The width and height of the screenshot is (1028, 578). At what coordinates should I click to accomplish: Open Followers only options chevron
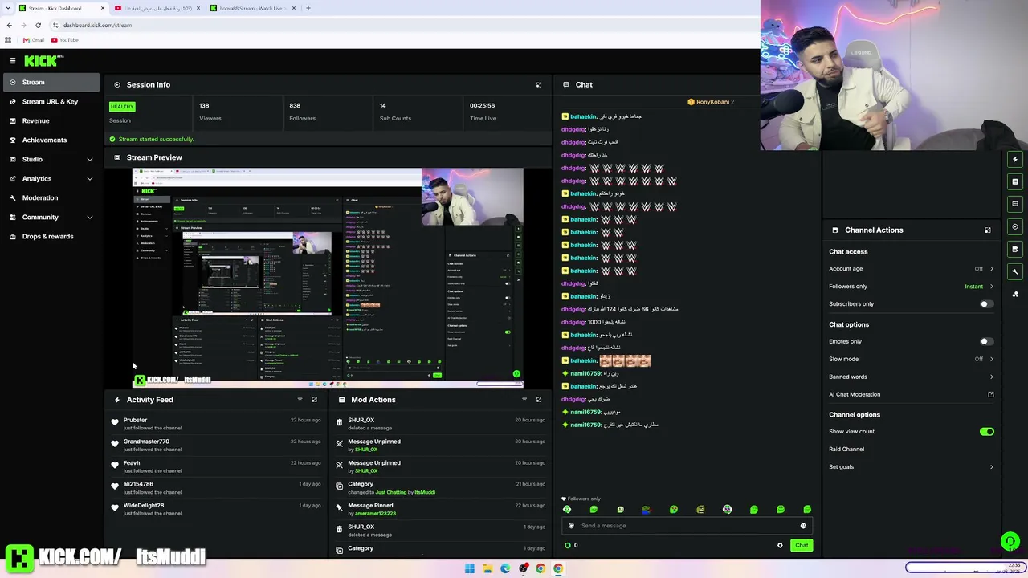point(991,287)
